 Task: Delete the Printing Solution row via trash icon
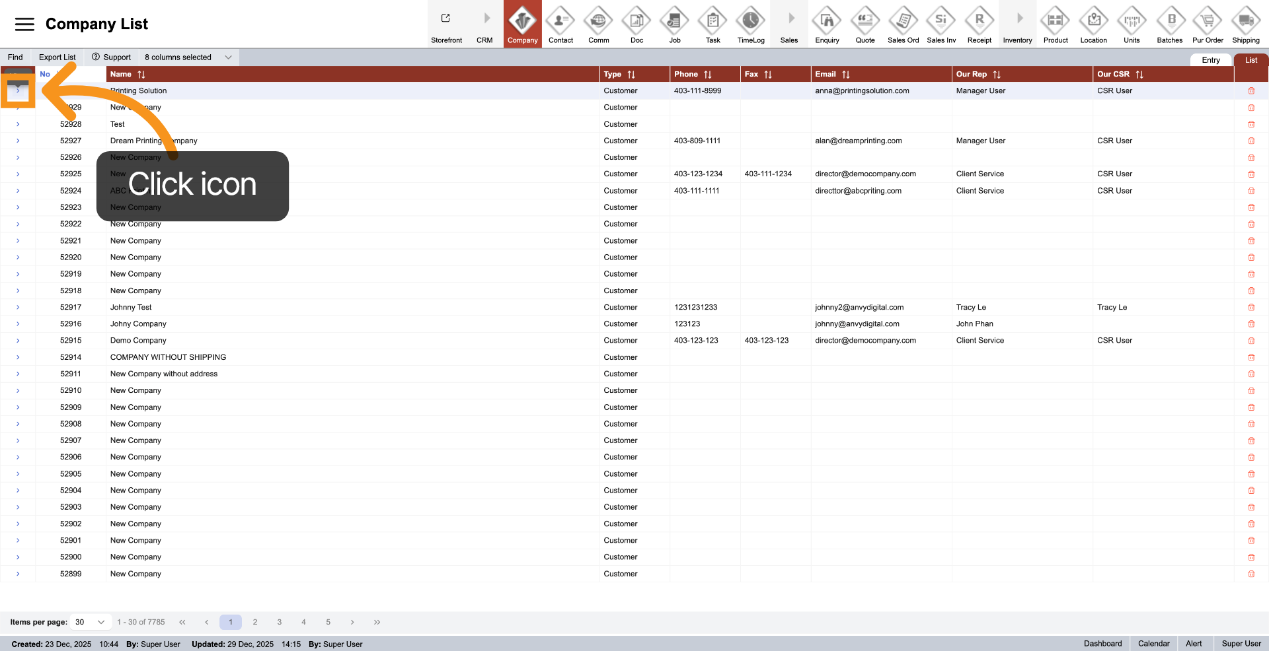(x=1251, y=90)
